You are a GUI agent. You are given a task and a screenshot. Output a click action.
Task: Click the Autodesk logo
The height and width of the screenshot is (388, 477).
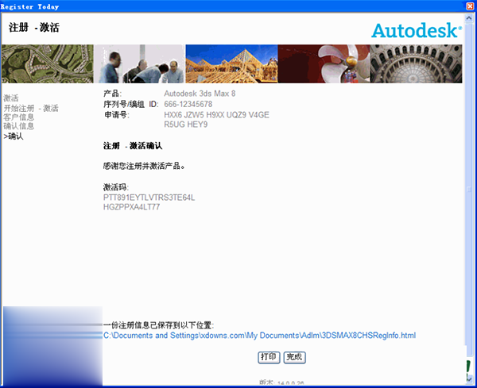pos(416,31)
